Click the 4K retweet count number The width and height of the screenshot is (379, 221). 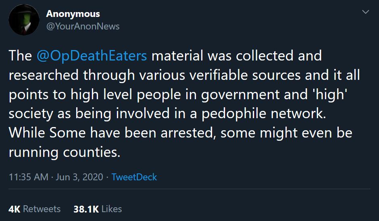(15, 209)
